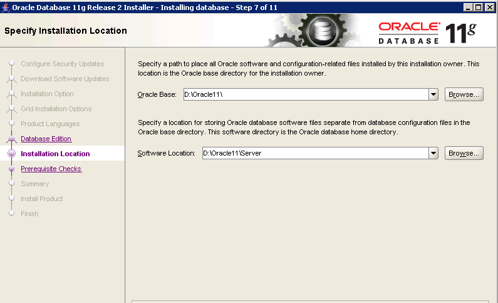498x303 pixels.
Task: Click the database gear graphic in header
Action: (x=323, y=31)
